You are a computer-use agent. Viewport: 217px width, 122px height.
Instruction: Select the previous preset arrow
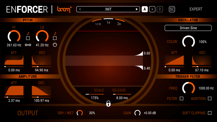[79, 9]
